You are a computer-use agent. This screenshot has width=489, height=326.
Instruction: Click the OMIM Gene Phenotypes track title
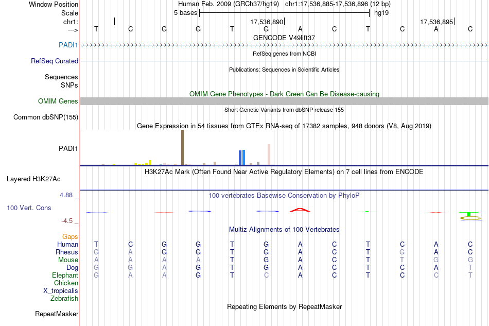pos(284,94)
